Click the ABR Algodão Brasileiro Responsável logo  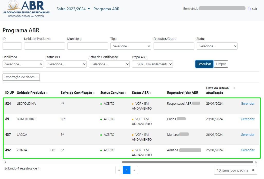[27, 9]
